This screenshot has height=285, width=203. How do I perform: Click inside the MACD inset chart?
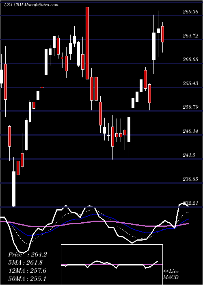pos(112,265)
